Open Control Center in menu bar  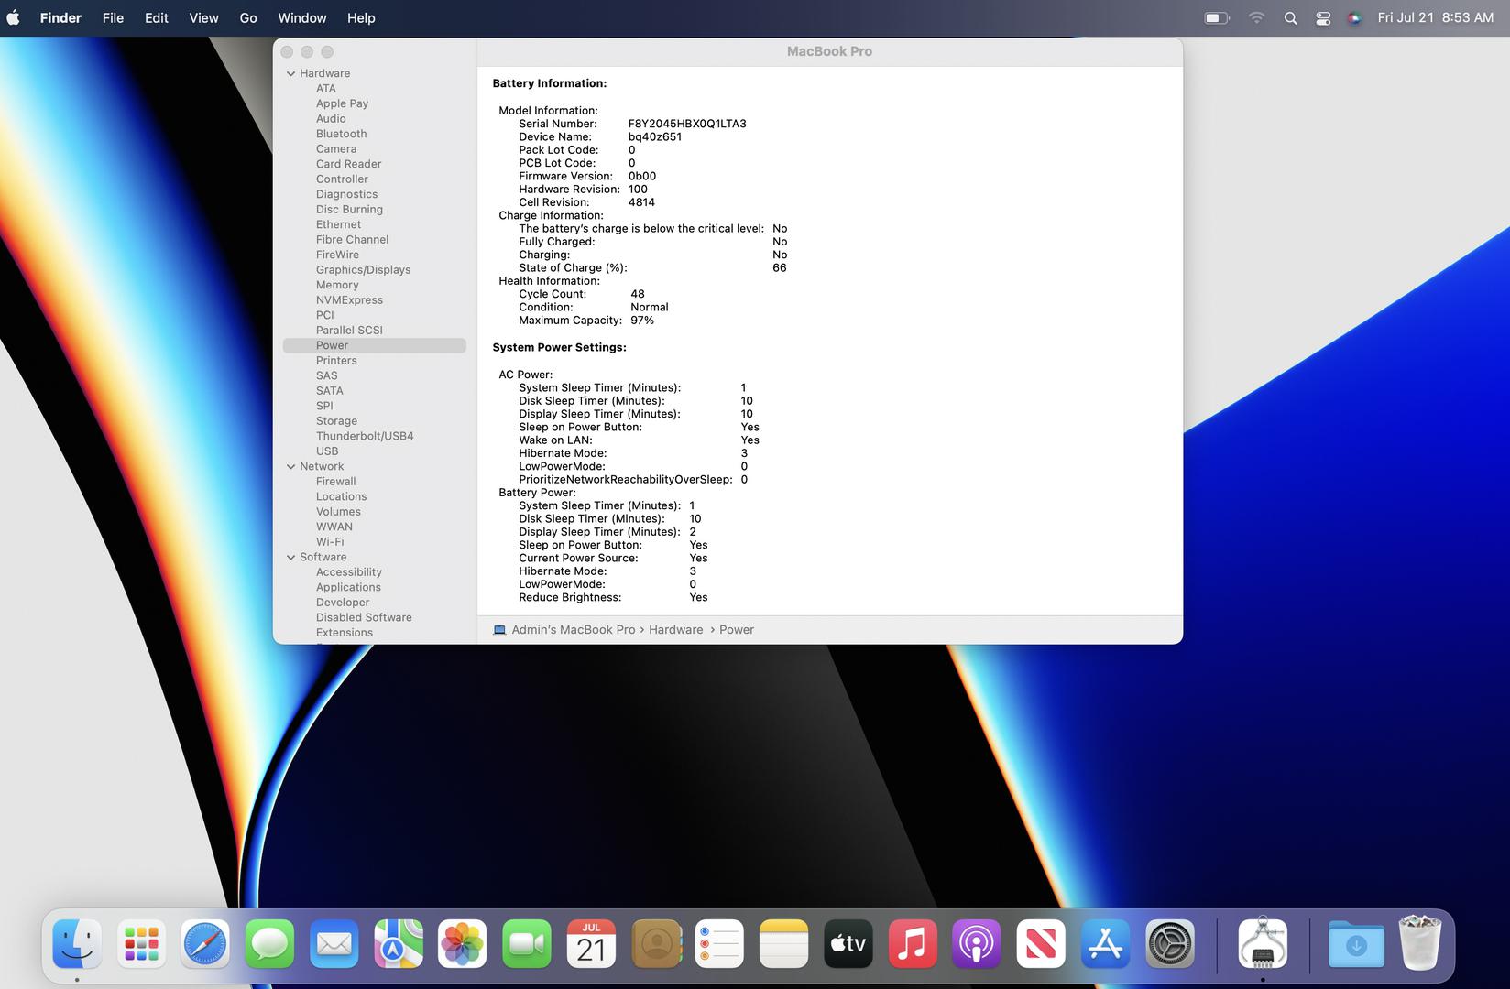tap(1323, 17)
